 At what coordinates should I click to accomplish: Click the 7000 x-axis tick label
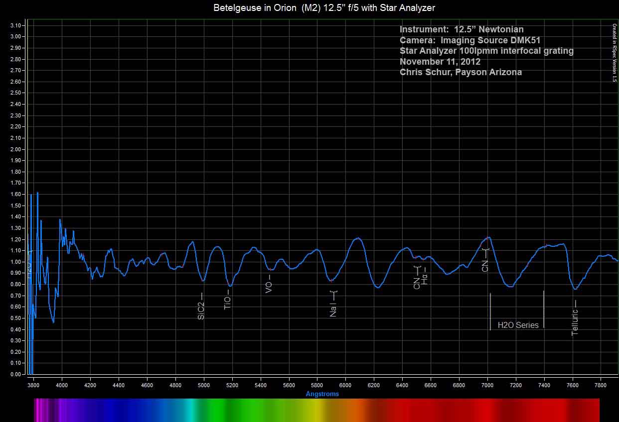[488, 385]
